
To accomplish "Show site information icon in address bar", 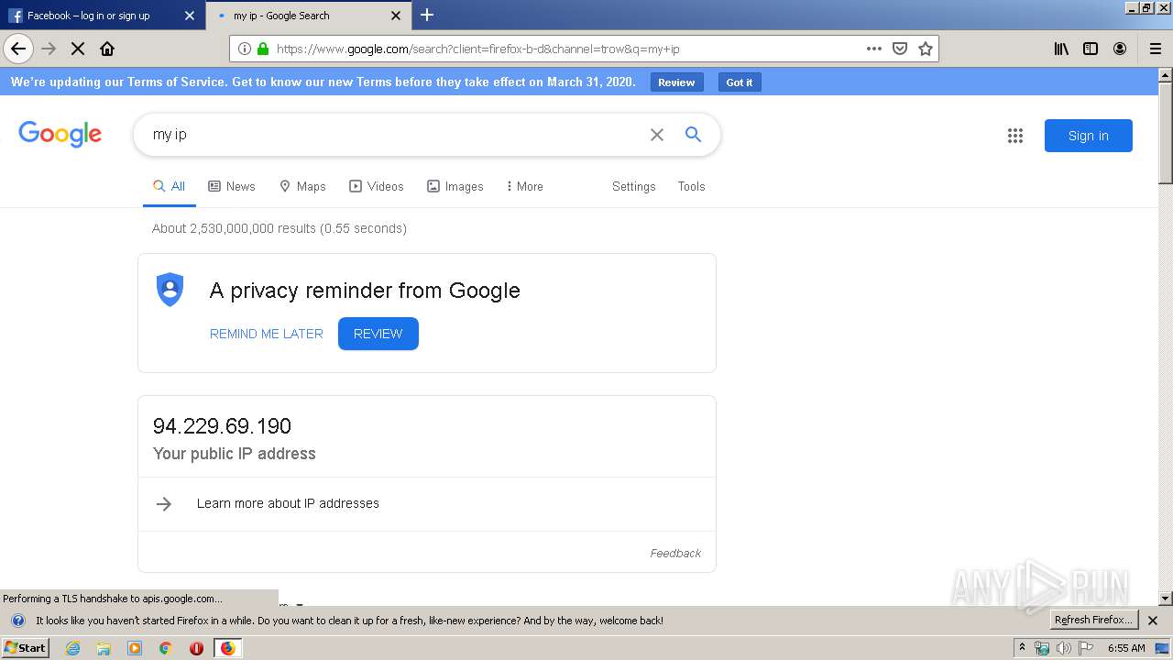I will 245,49.
